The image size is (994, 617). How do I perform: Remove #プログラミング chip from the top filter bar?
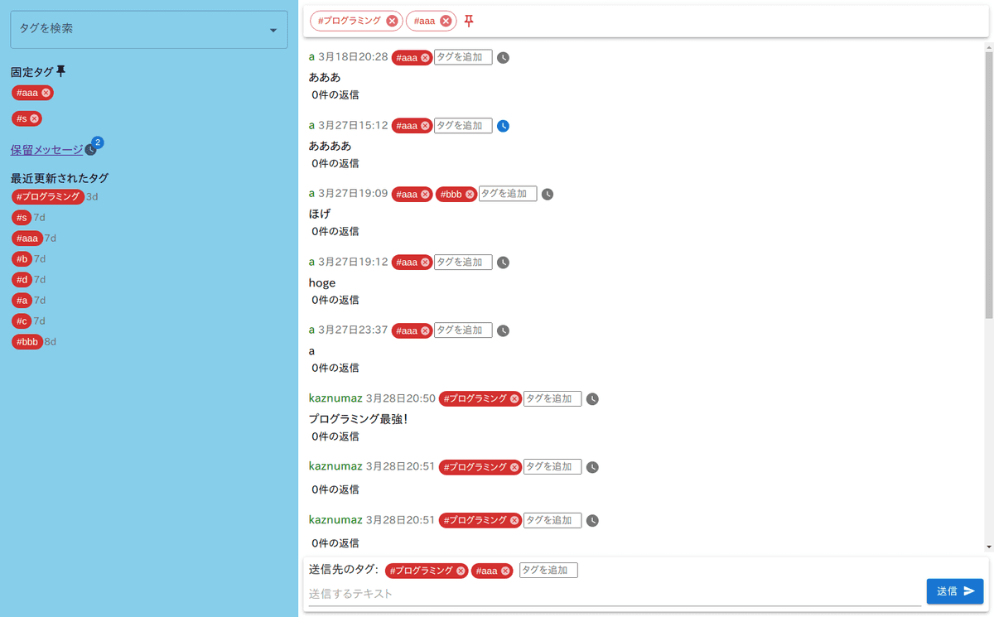click(392, 21)
